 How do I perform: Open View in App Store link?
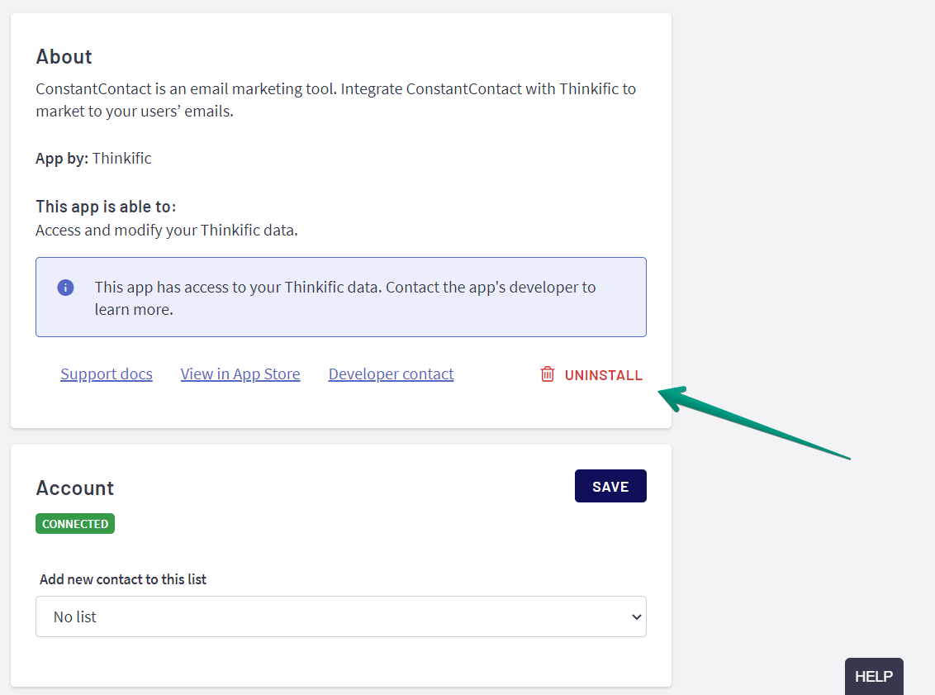[x=240, y=374]
